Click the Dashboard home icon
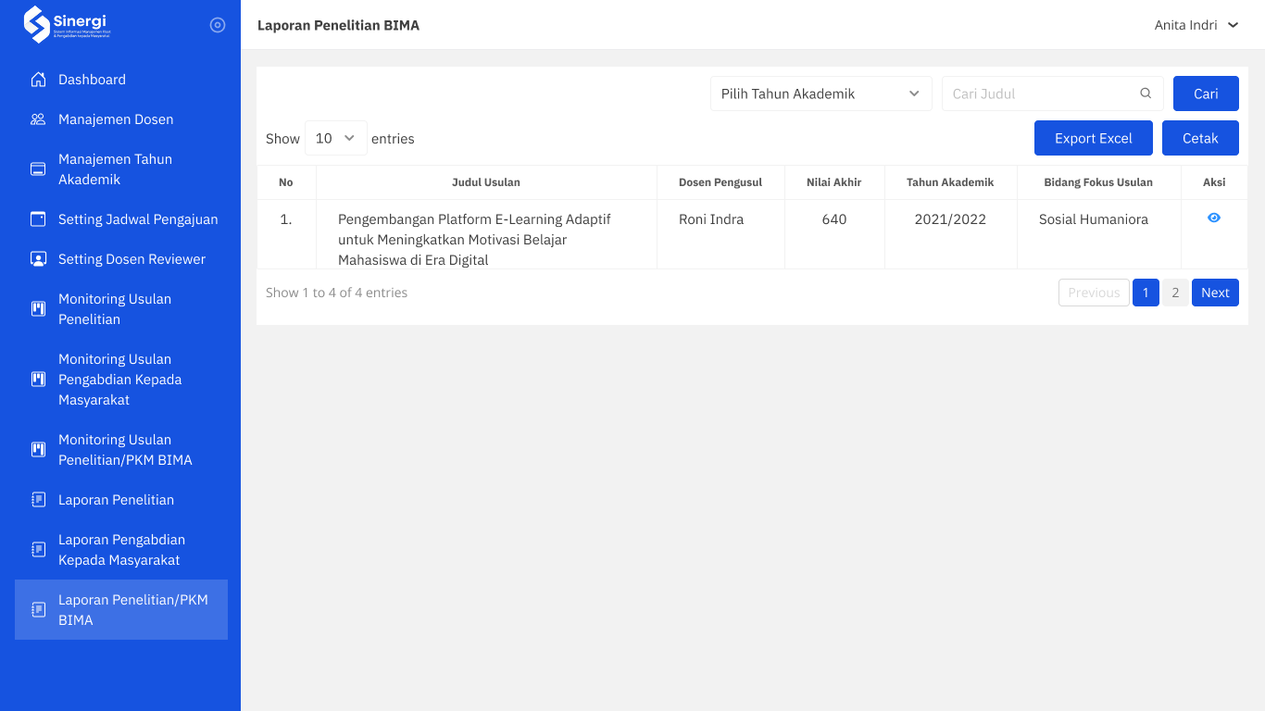The width and height of the screenshot is (1265, 711). pos(38,80)
